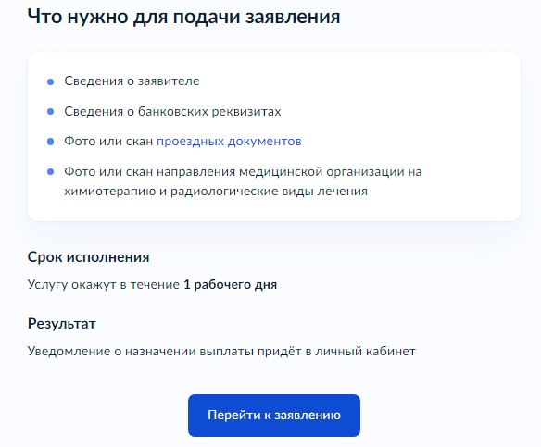541x447 pixels.
Task: Click the Фото или скан text before the link
Action: click(108, 142)
